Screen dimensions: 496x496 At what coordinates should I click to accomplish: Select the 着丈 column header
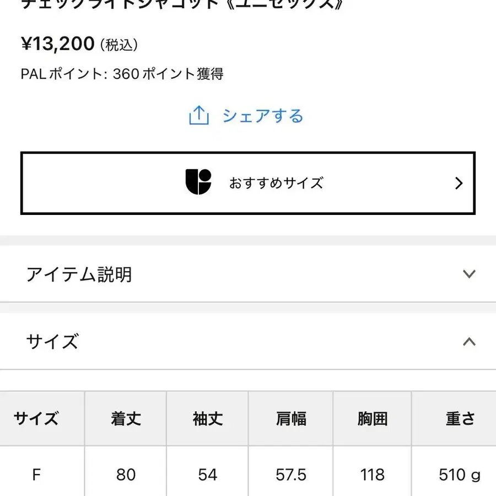coord(126,419)
